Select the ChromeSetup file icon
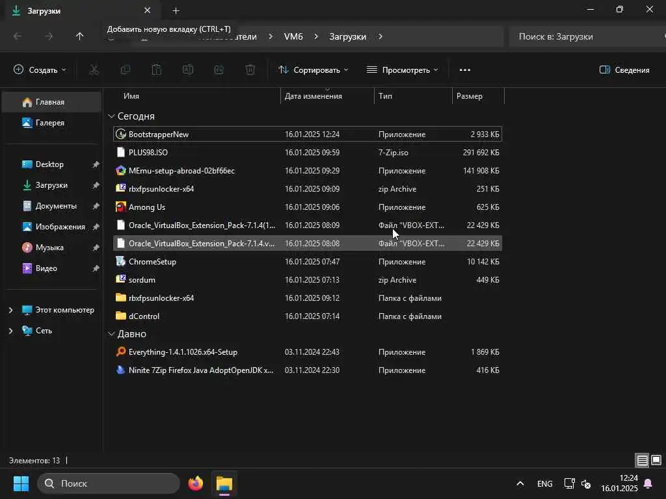 pyautogui.click(x=120, y=261)
